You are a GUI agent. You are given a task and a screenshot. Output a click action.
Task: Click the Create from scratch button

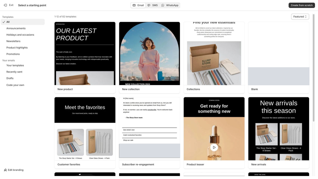pyautogui.click(x=301, y=5)
